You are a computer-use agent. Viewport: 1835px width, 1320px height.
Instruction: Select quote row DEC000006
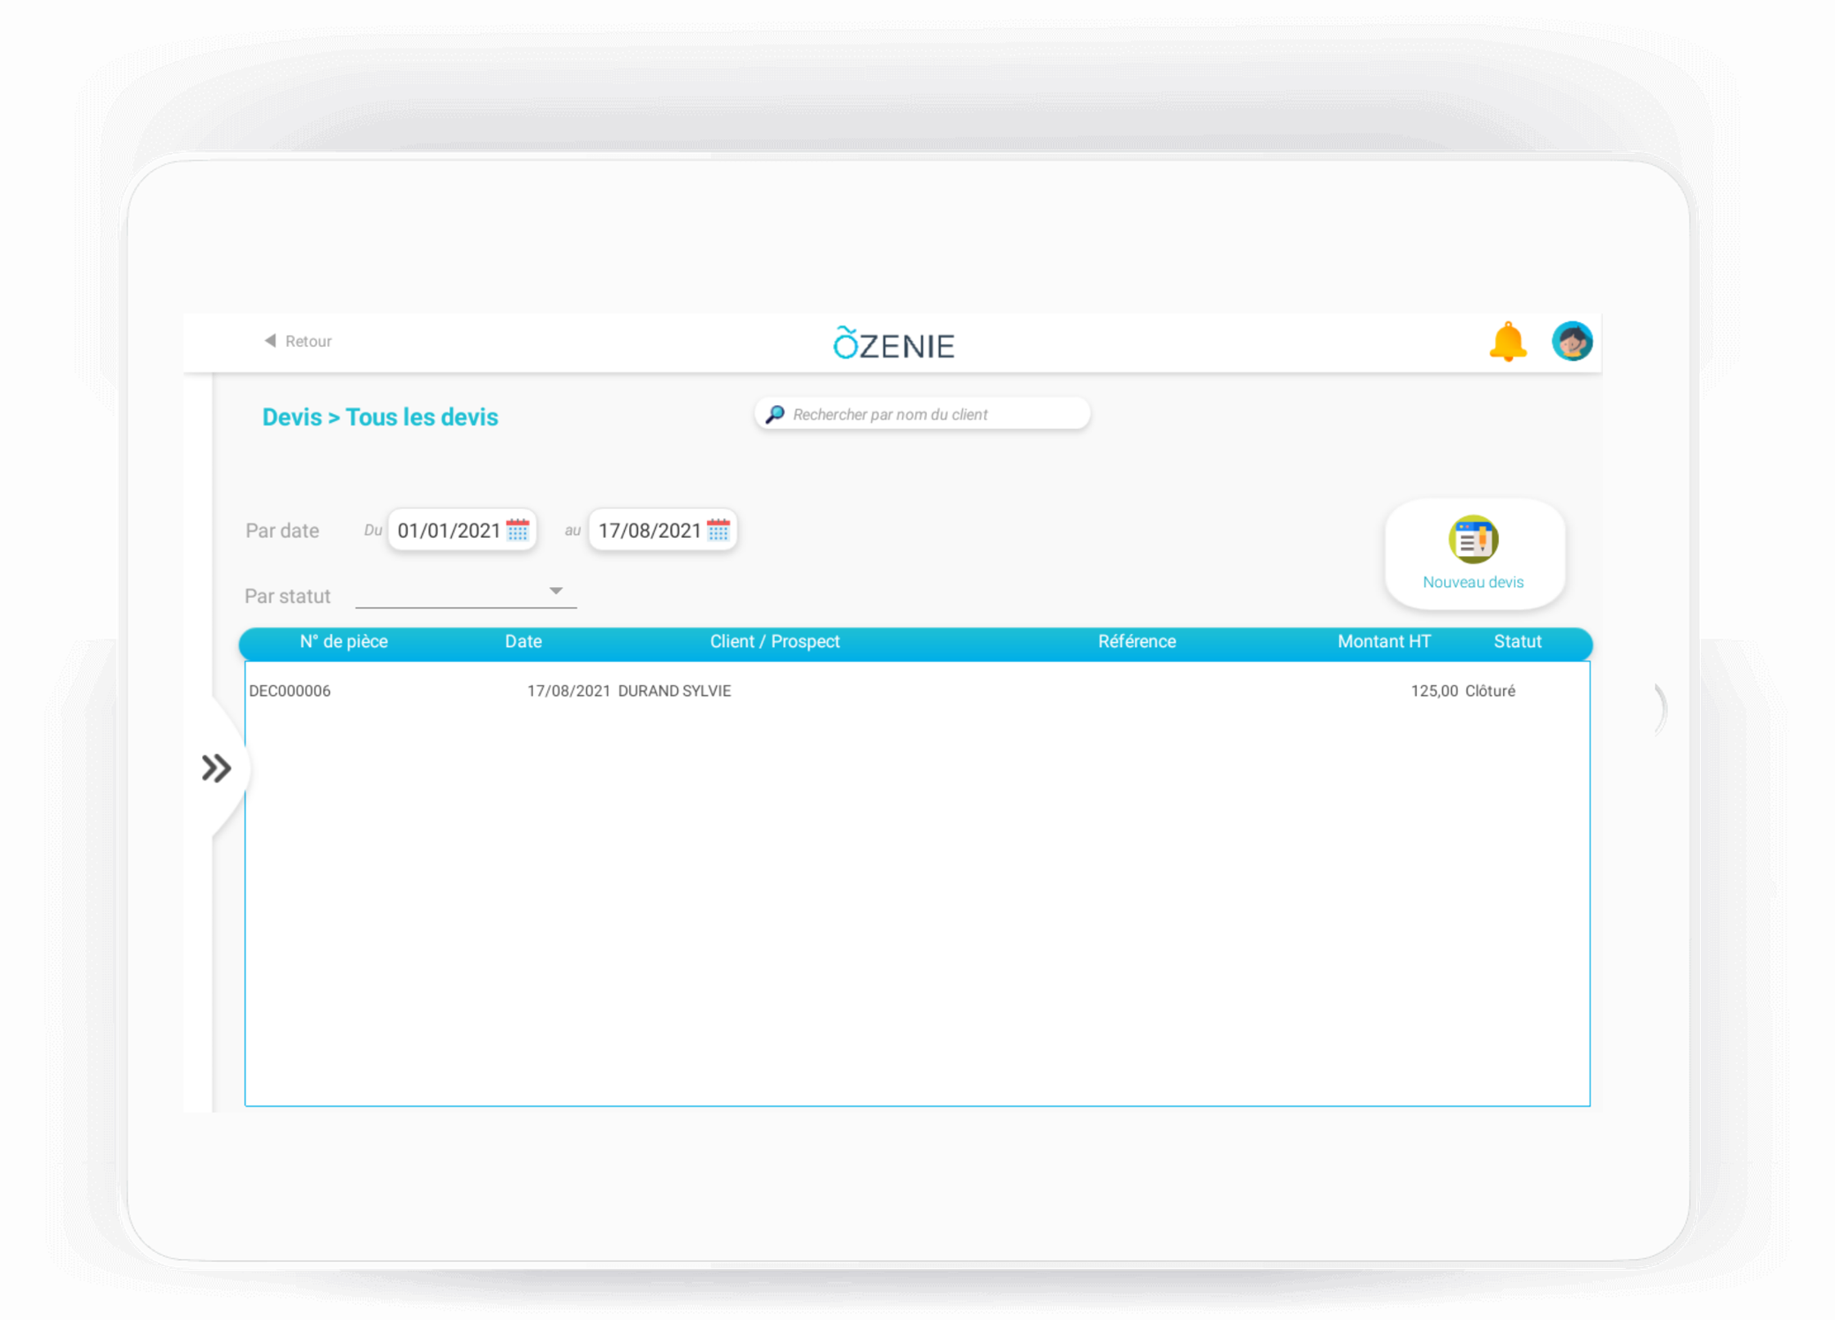[917, 691]
